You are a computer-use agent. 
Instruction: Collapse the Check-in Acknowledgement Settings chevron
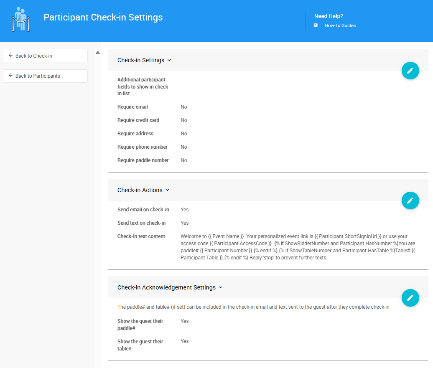pyautogui.click(x=221, y=287)
